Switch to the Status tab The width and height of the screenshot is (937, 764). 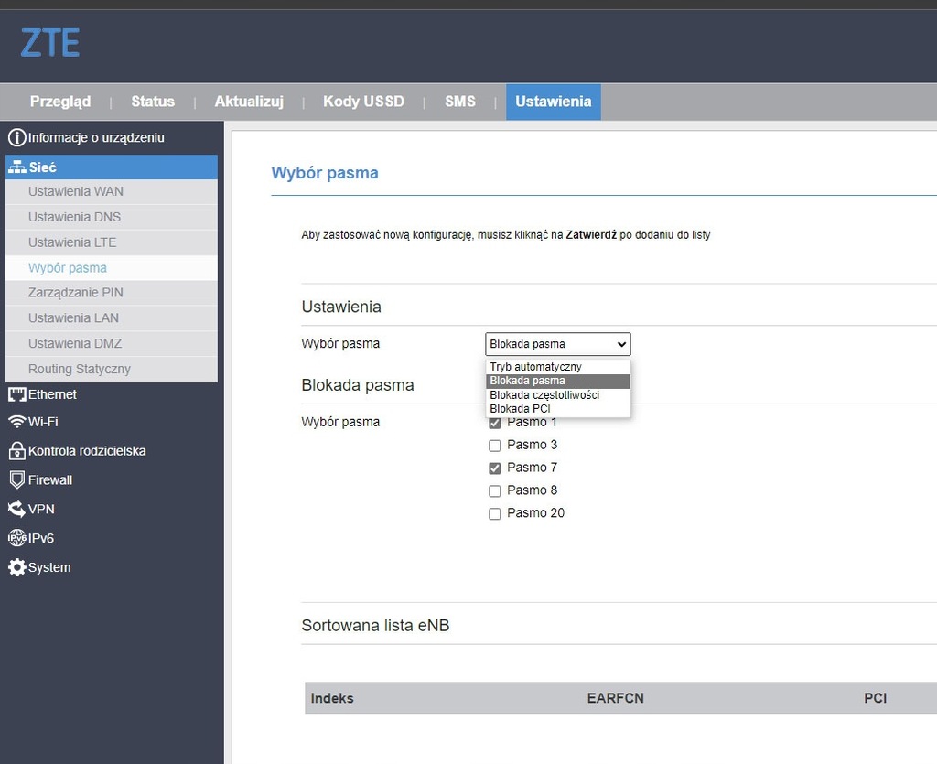[152, 102]
